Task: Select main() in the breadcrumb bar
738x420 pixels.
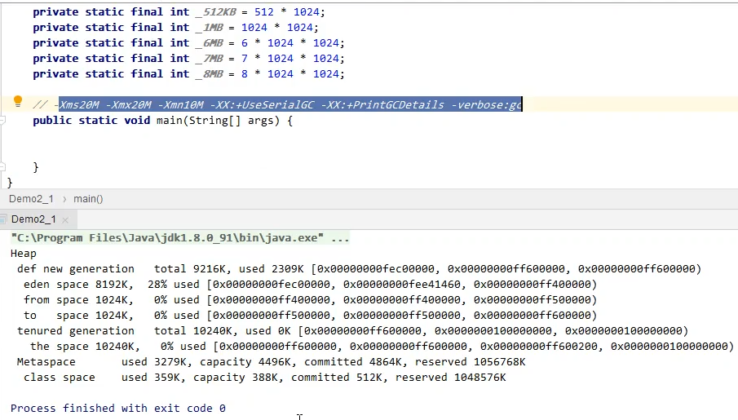Action: click(x=88, y=199)
